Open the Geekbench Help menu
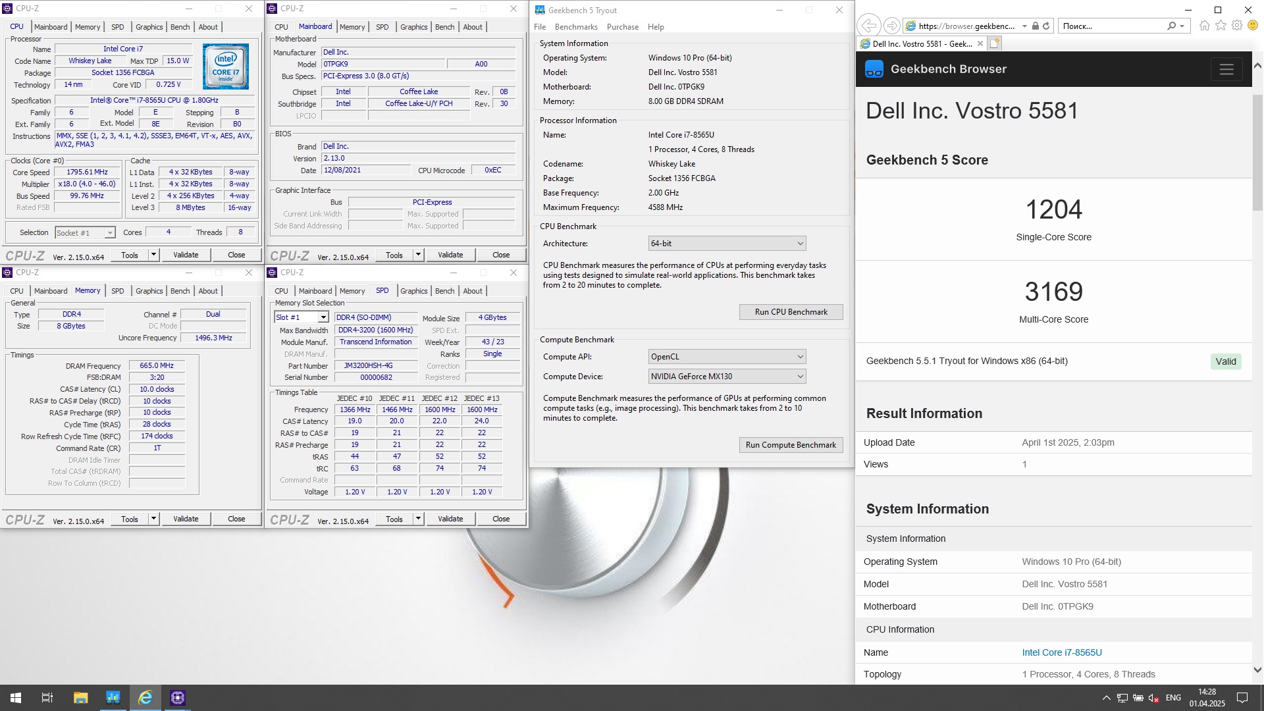Screen dimensions: 1264x711 pyautogui.click(x=656, y=27)
